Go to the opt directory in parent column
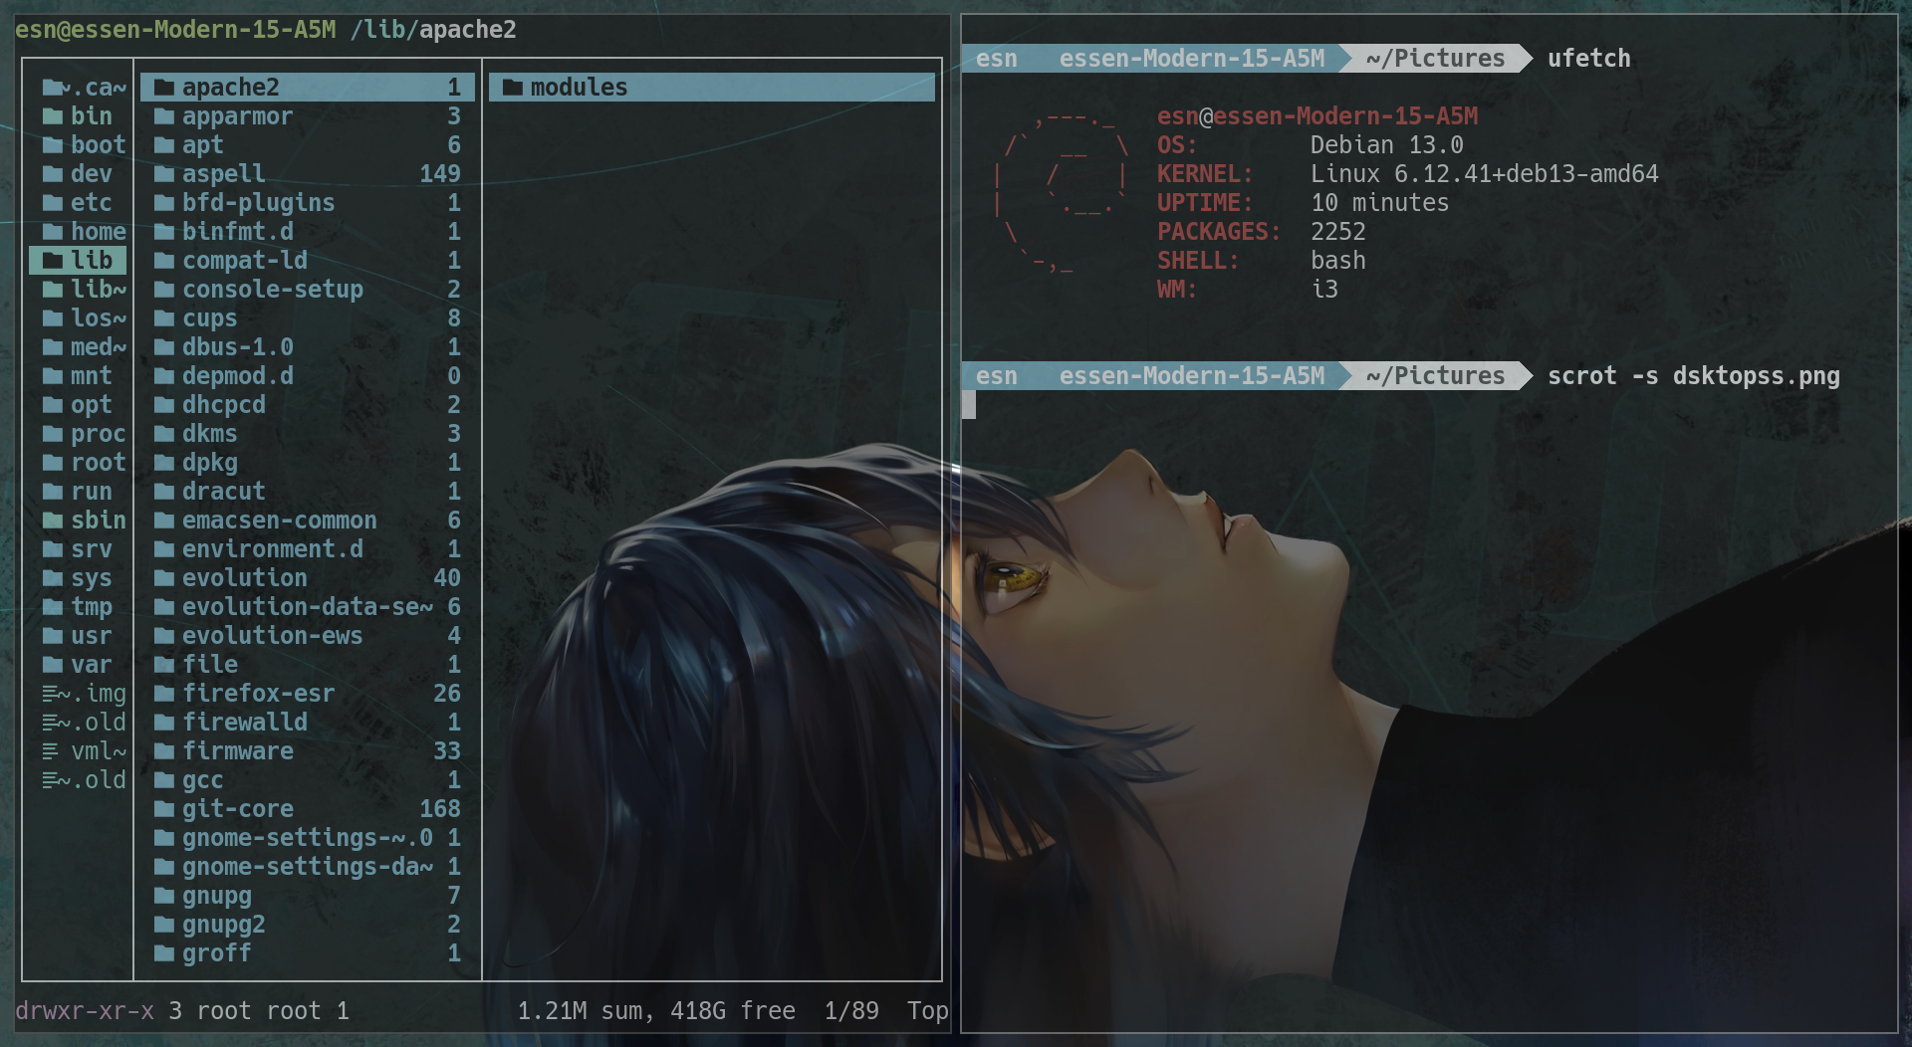 [78, 405]
